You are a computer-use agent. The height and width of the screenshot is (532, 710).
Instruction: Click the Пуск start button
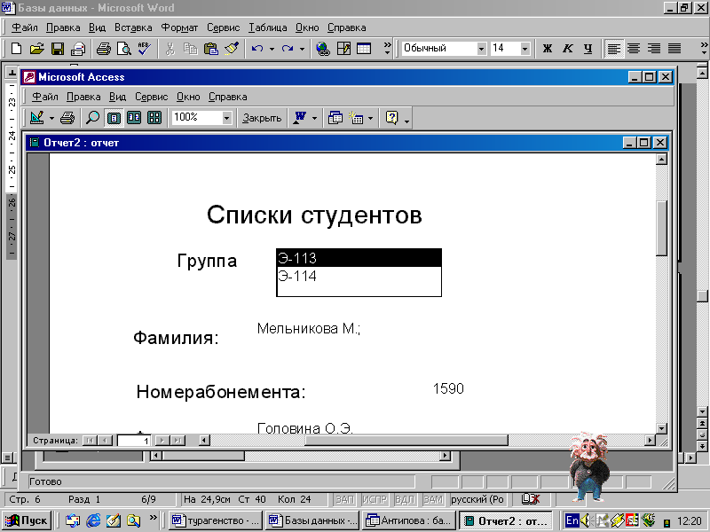(28, 520)
